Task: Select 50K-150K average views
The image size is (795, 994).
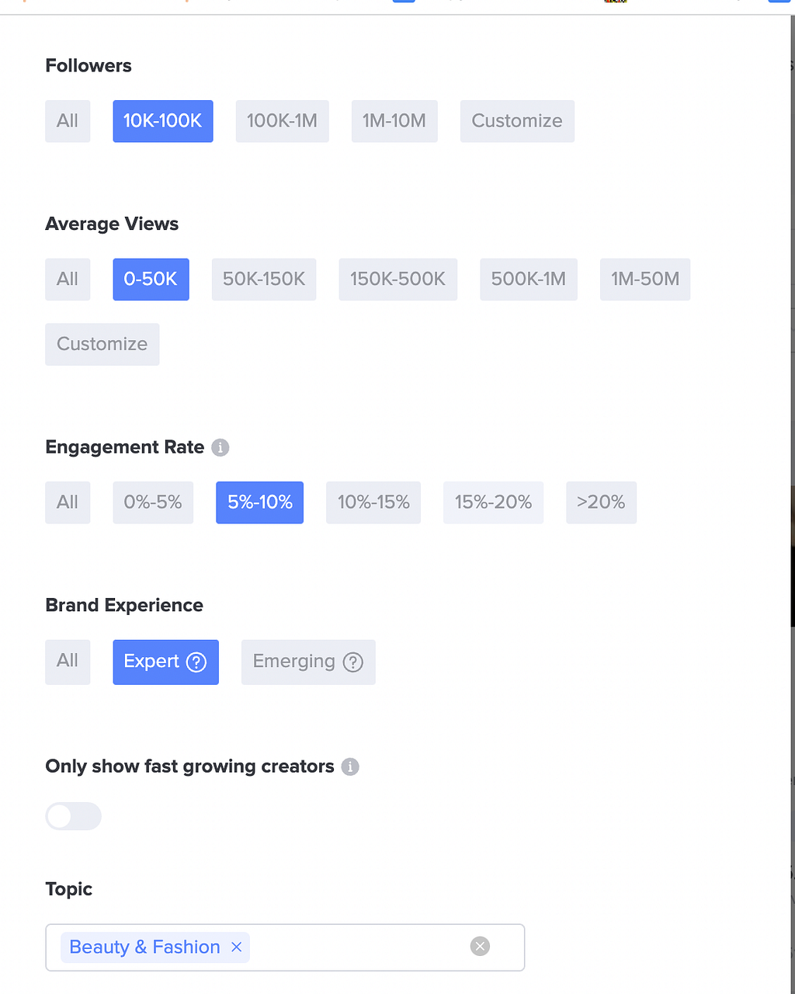Action: [x=264, y=280]
